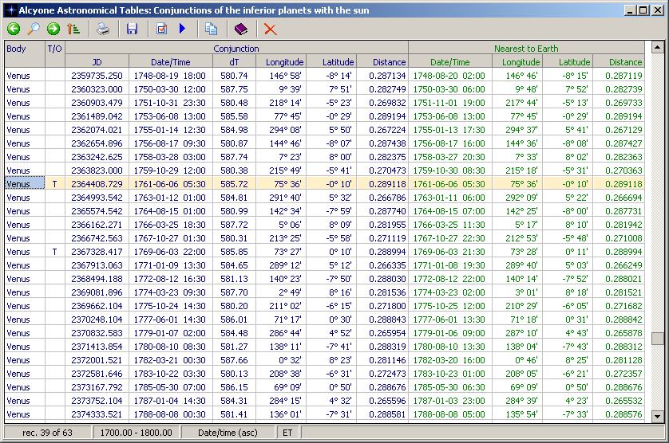Save the table with floppy disk icon
The width and height of the screenshot is (669, 443).
click(133, 29)
